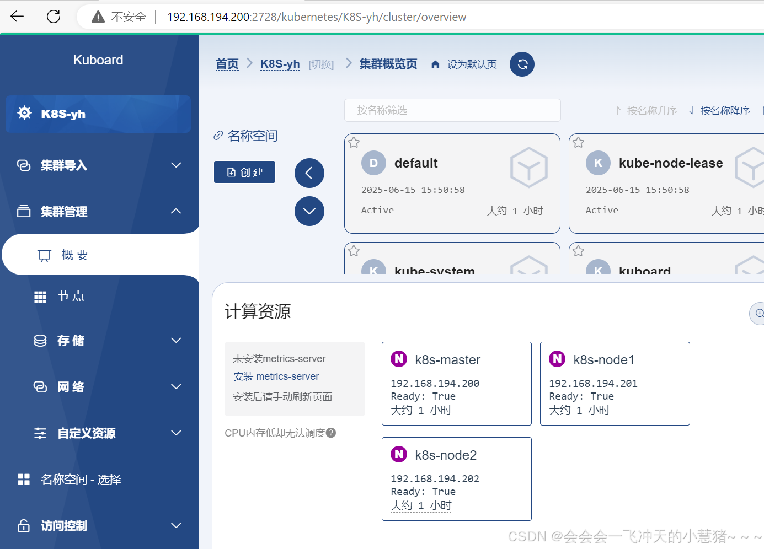The image size is (764, 549).
Task: Click the round down-arrow namespace button
Action: pyautogui.click(x=309, y=211)
